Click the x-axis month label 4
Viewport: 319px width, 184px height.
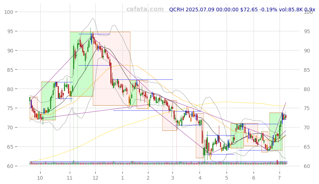pos(200,178)
